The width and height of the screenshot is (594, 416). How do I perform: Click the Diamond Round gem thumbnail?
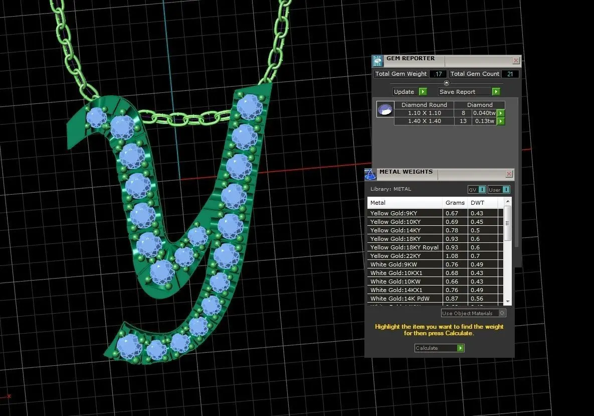pyautogui.click(x=385, y=109)
